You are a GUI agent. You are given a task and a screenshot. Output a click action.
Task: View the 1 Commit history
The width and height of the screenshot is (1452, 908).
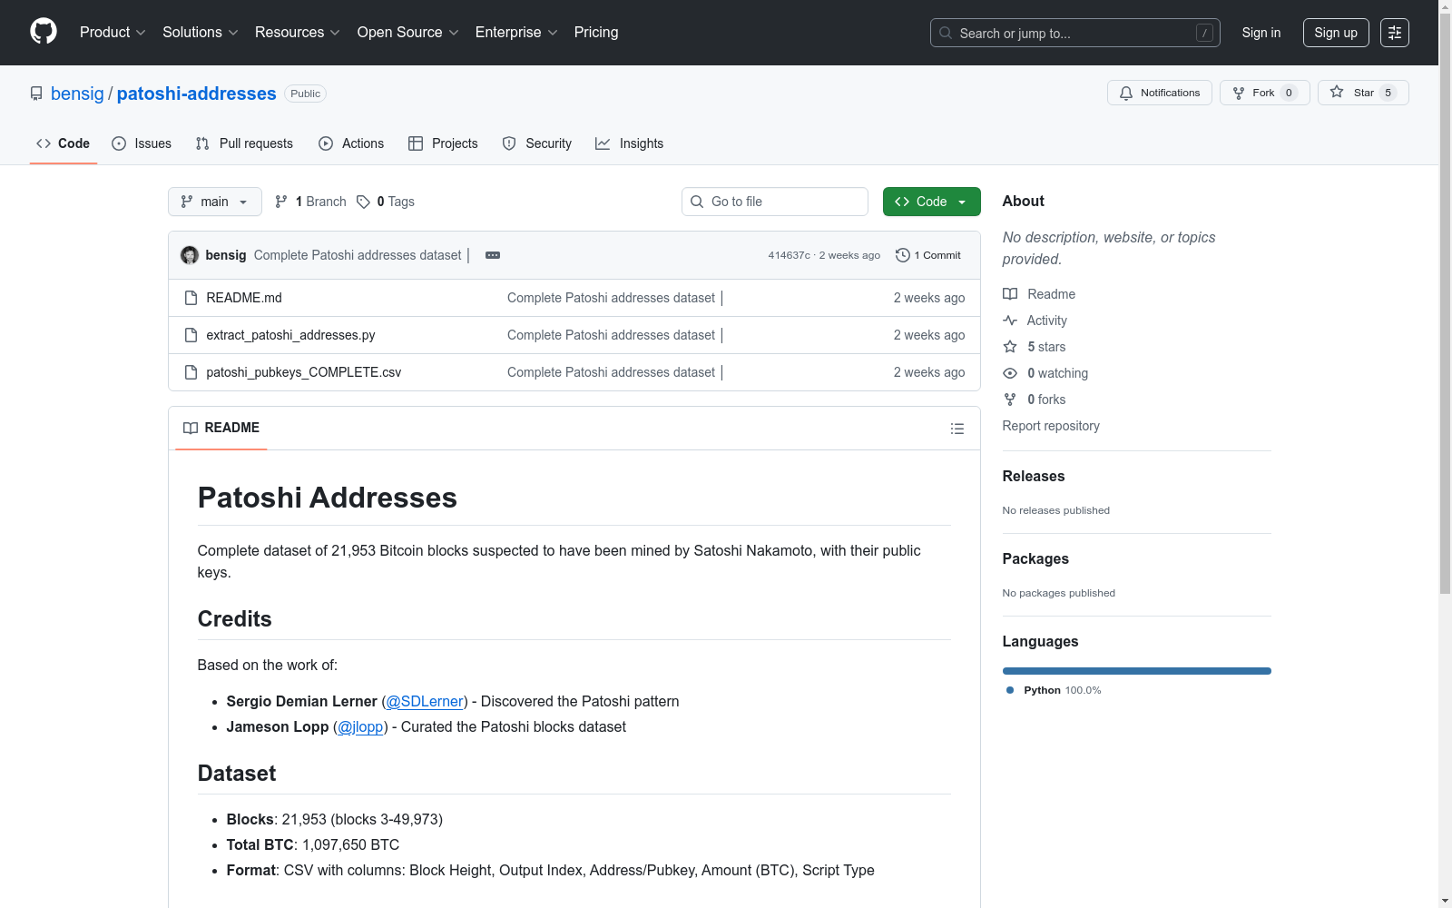[928, 255]
